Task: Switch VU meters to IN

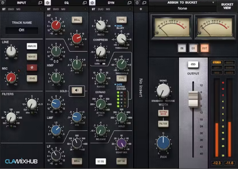Action: (x=182, y=48)
